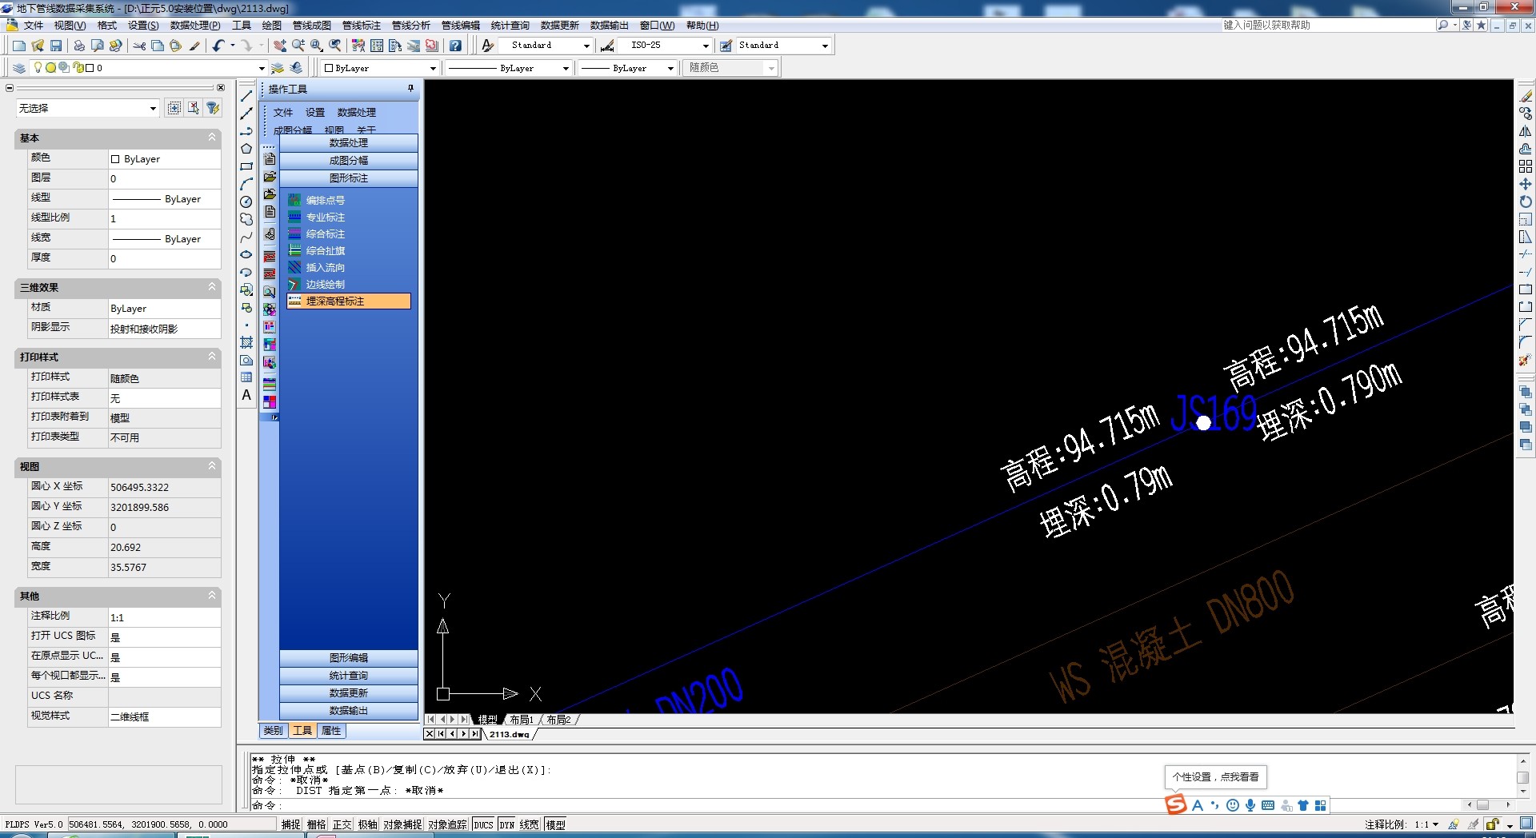The image size is (1536, 838).
Task: Select the Polygon draw tool
Action: tap(246, 149)
